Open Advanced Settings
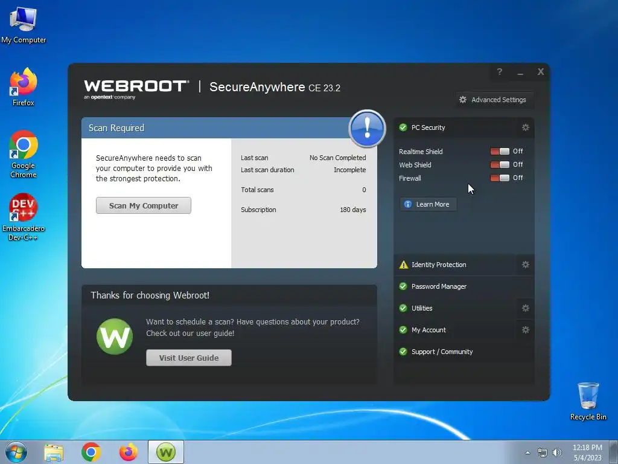The height and width of the screenshot is (464, 618). click(x=495, y=100)
